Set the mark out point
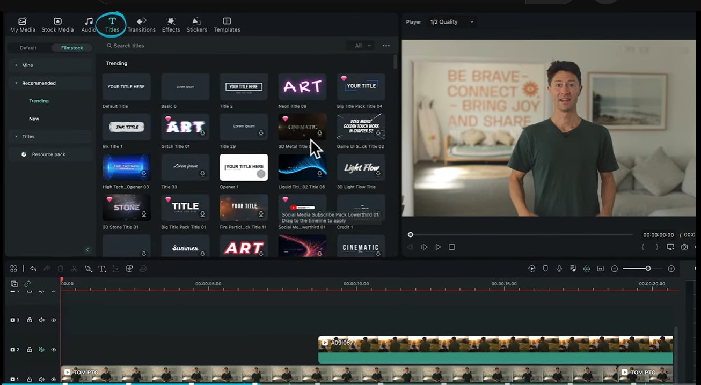Image resolution: width=701 pixels, height=385 pixels. [x=656, y=247]
